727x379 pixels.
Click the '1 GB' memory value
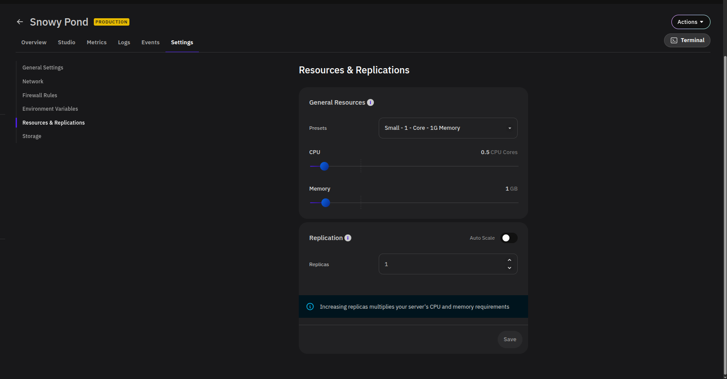click(511, 189)
